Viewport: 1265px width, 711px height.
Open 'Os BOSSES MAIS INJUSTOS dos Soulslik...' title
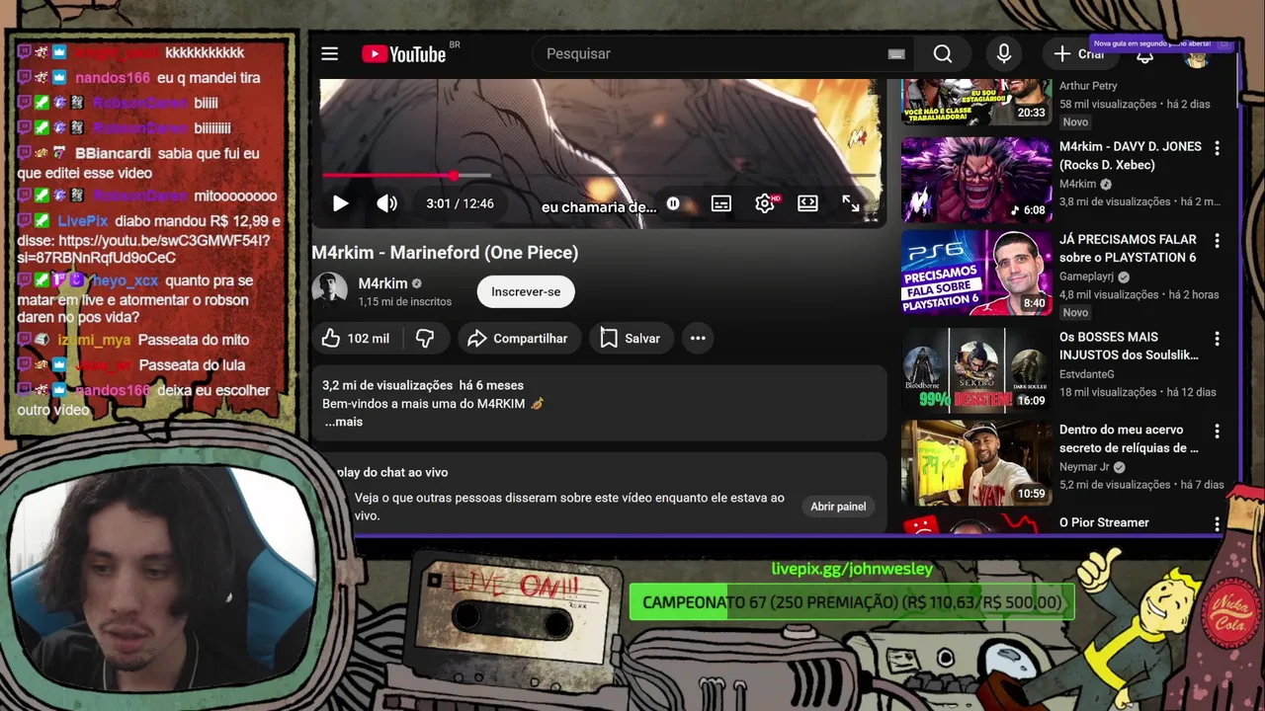[x=1129, y=346]
